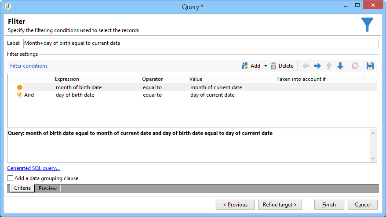386x217 pixels.
Task: Click the greyed-out circular icon beside the save icon
Action: pyautogui.click(x=355, y=66)
